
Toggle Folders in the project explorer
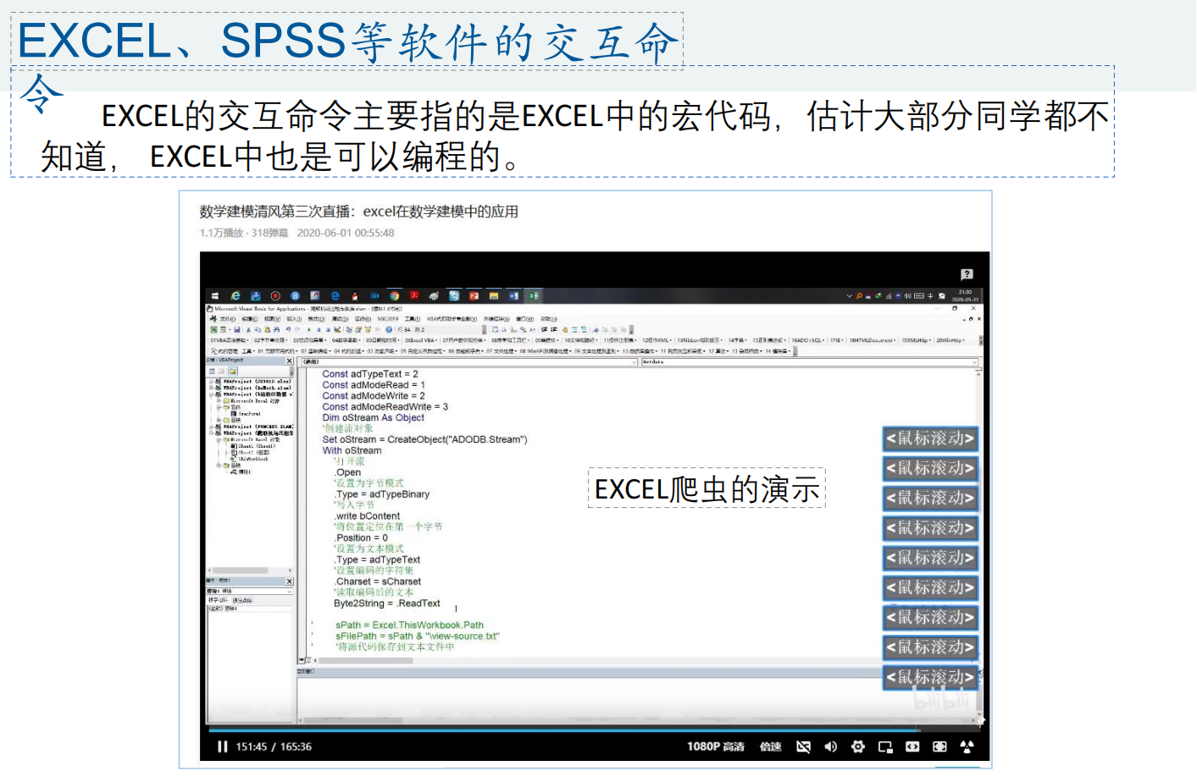[232, 371]
